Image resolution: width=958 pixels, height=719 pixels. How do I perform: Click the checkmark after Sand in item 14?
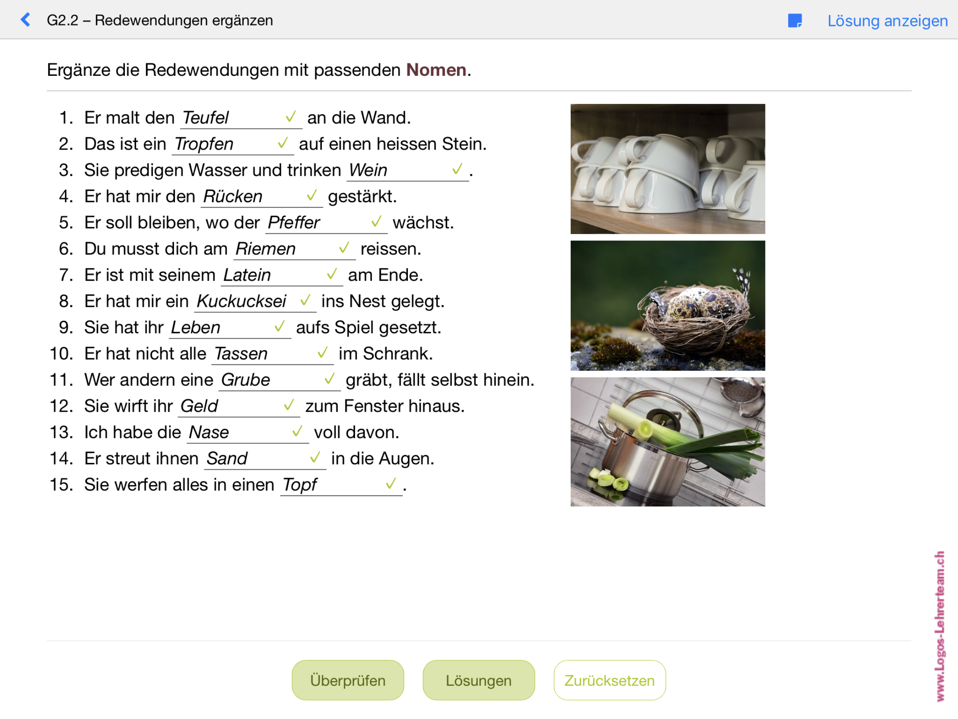click(x=316, y=458)
